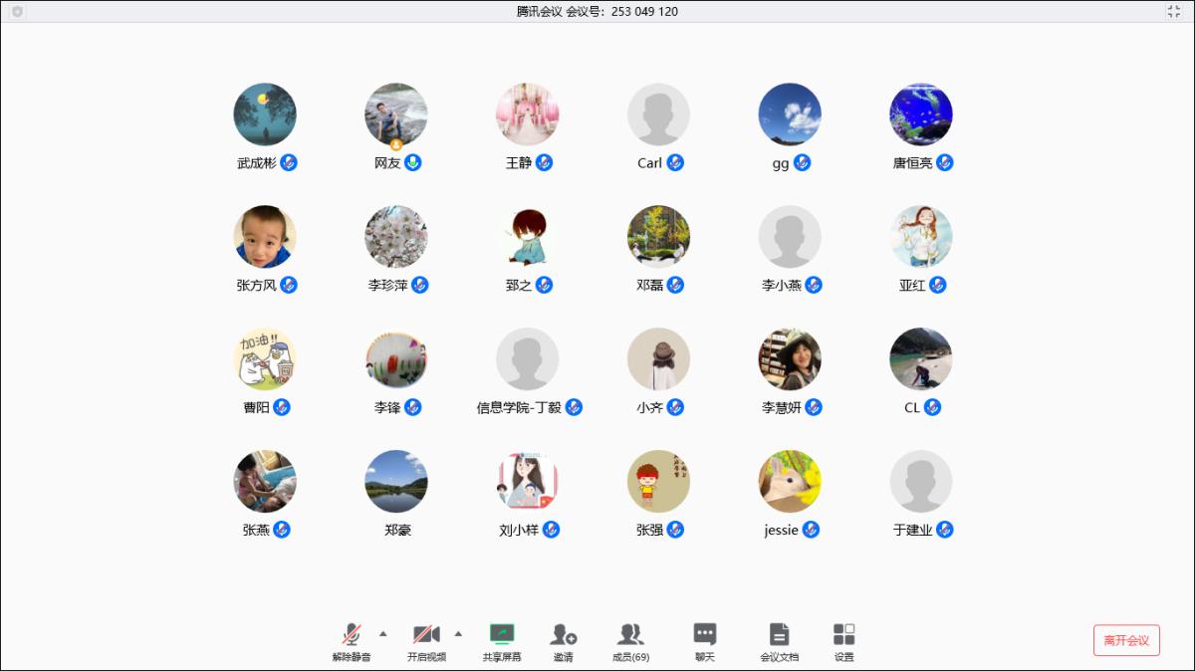Open the settings grid icon
The height and width of the screenshot is (671, 1195).
[x=843, y=634]
